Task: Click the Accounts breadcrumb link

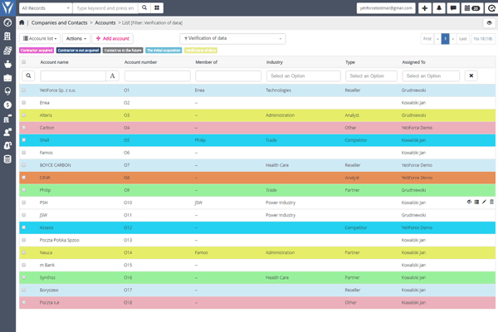Action: (105, 23)
